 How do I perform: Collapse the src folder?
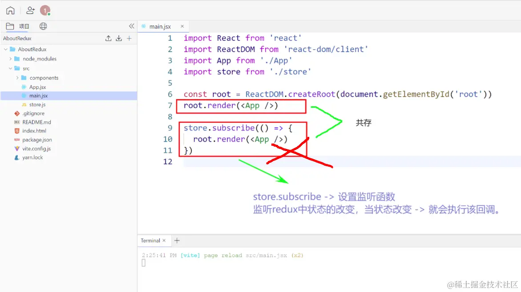coord(10,68)
